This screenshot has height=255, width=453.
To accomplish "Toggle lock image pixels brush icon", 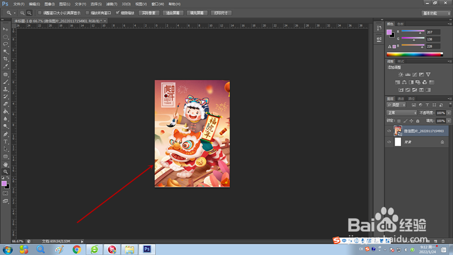I will click(x=405, y=121).
